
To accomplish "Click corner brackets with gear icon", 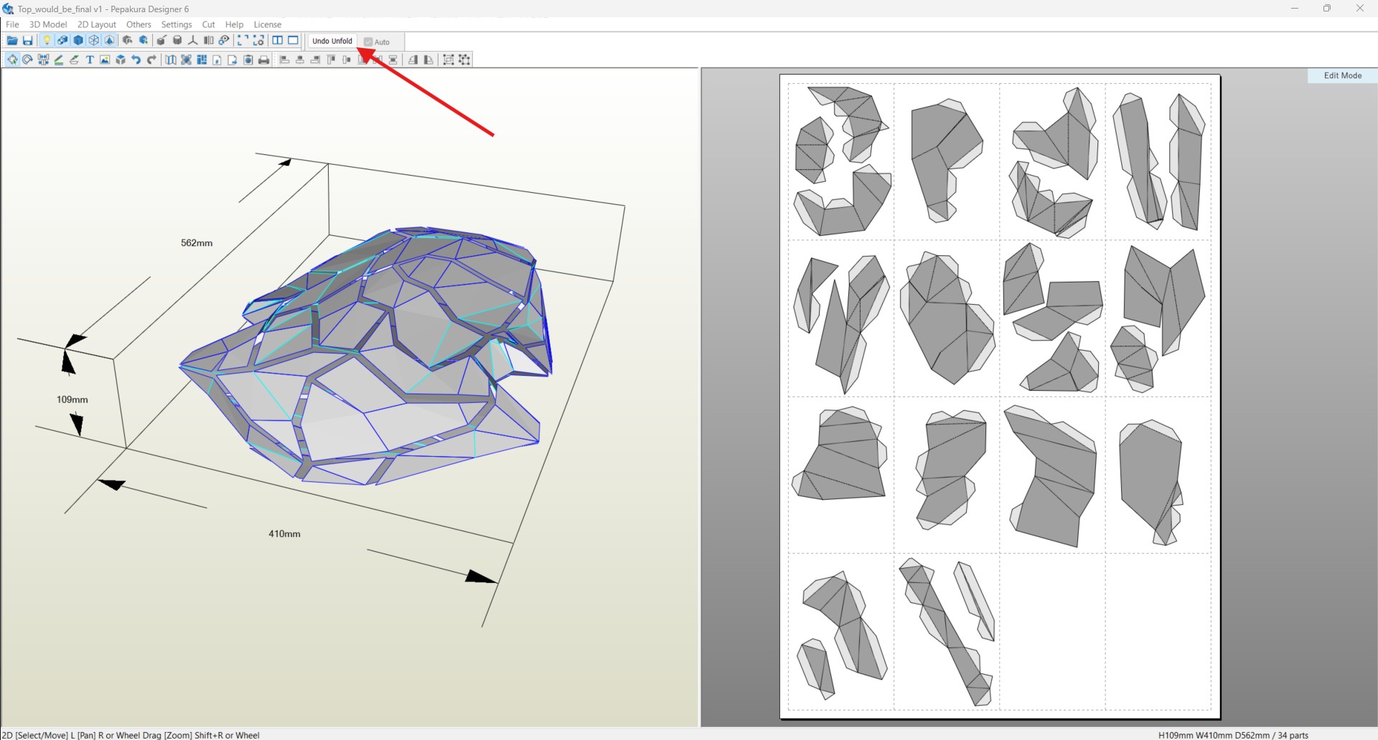I will (259, 41).
